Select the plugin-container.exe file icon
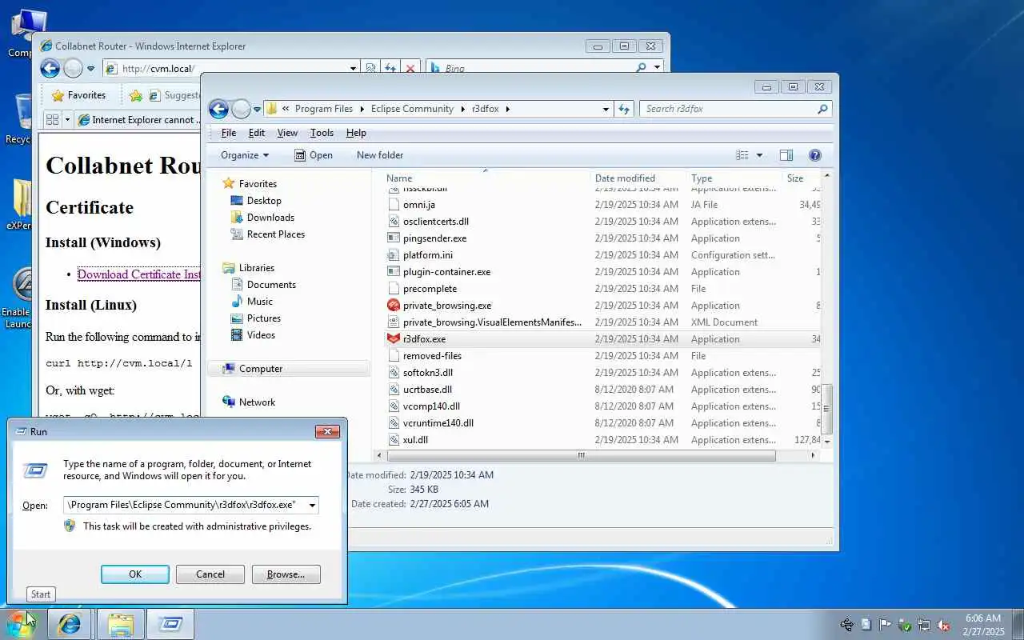 pyautogui.click(x=393, y=272)
